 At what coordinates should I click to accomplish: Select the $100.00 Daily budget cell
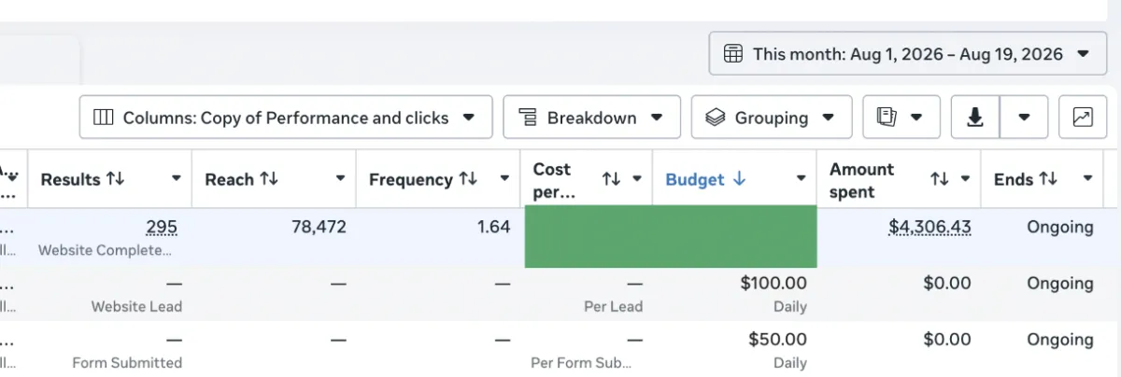click(735, 294)
